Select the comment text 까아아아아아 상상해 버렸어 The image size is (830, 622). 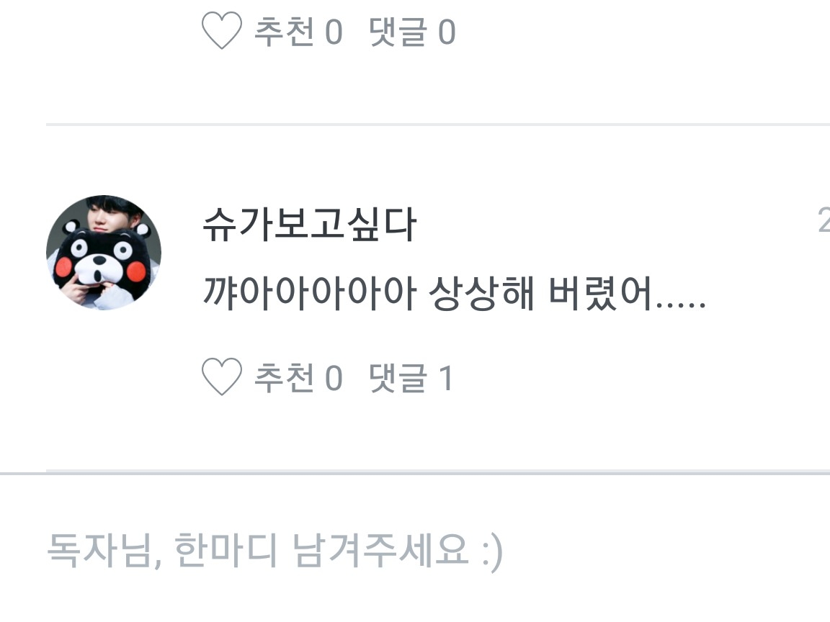coord(454,292)
